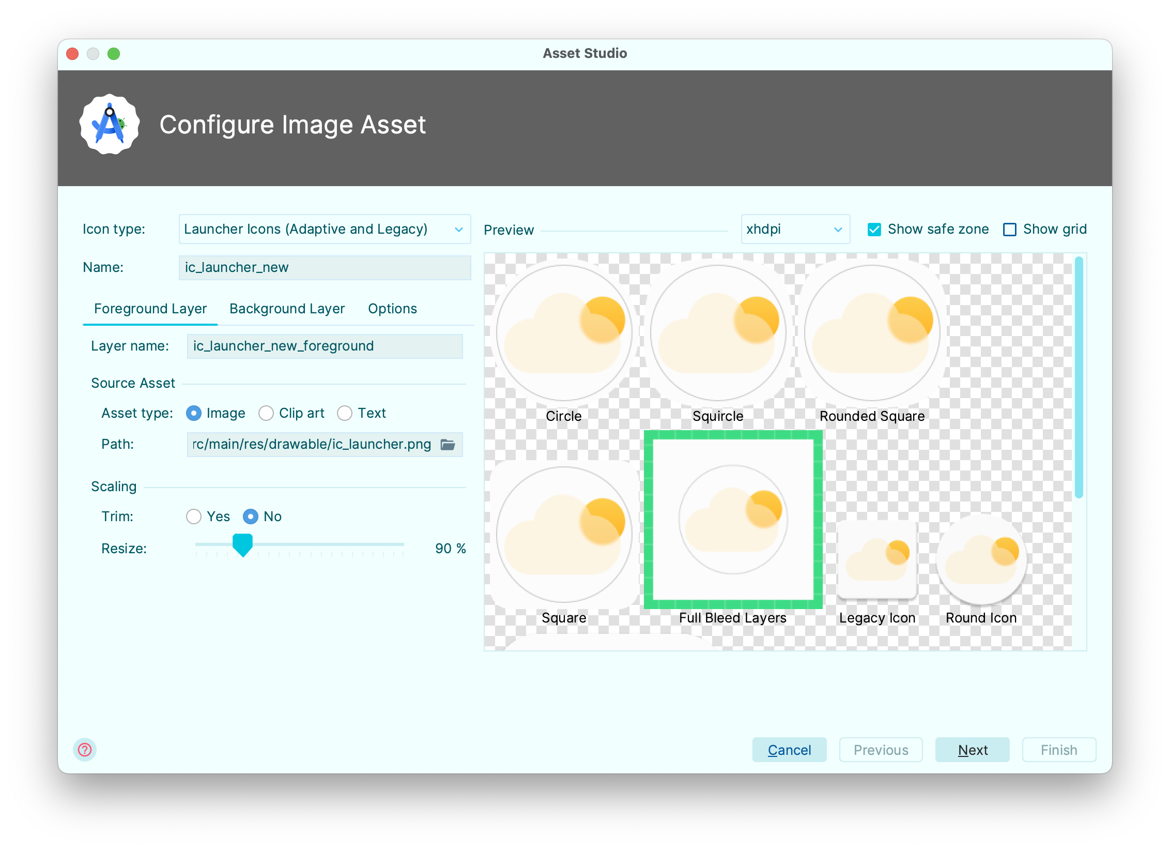Click the Circle icon preview
The width and height of the screenshot is (1170, 850).
564,333
